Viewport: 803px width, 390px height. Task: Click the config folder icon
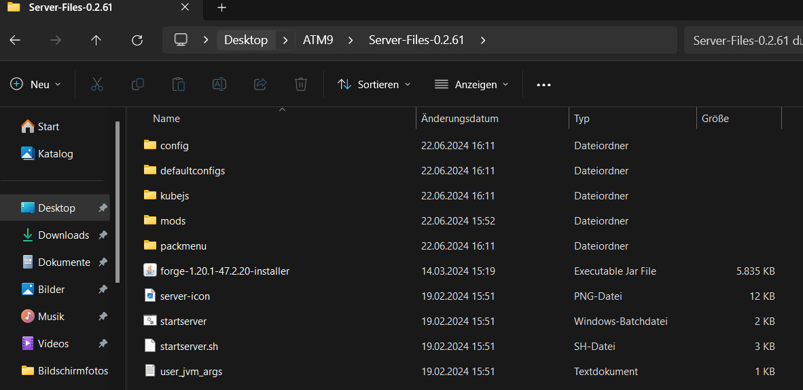click(149, 145)
